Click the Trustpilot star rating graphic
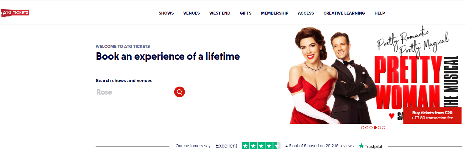 coord(261,146)
